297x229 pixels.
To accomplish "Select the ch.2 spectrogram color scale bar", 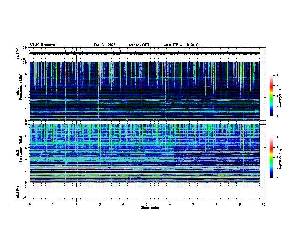I will tap(271, 158).
